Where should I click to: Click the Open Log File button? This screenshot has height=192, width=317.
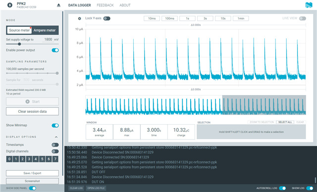point(96,188)
